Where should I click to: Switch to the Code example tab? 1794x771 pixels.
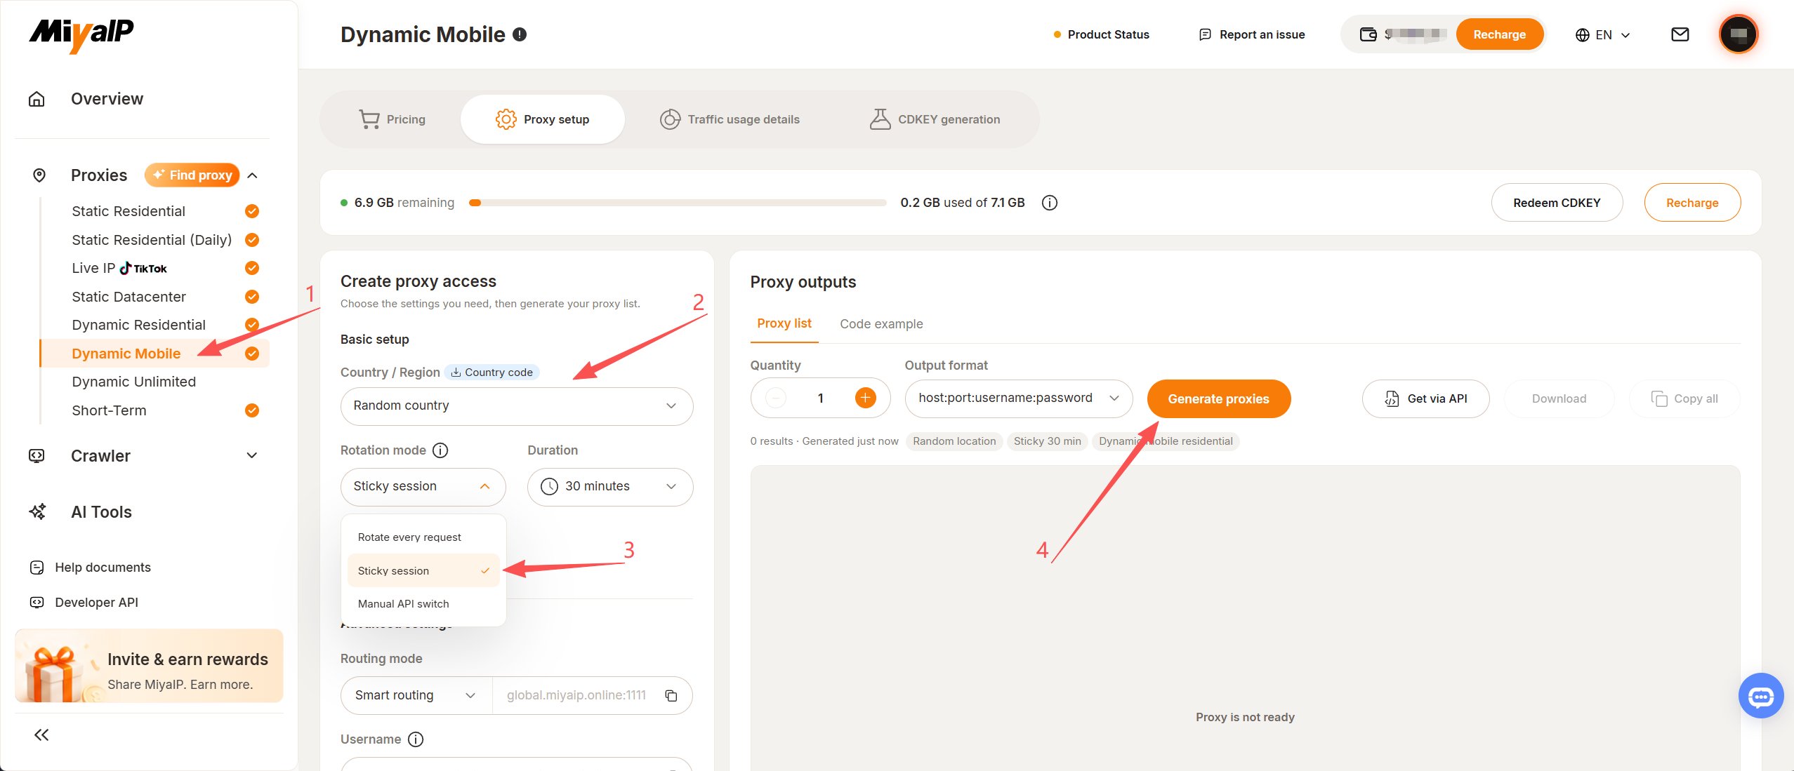coord(881,324)
